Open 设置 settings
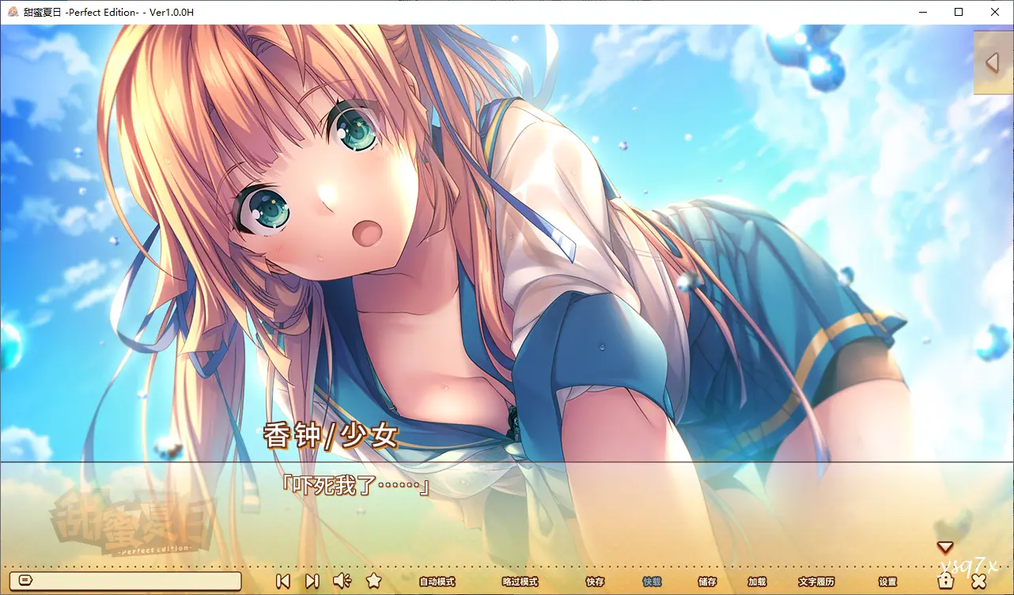The height and width of the screenshot is (595, 1014). (x=887, y=582)
